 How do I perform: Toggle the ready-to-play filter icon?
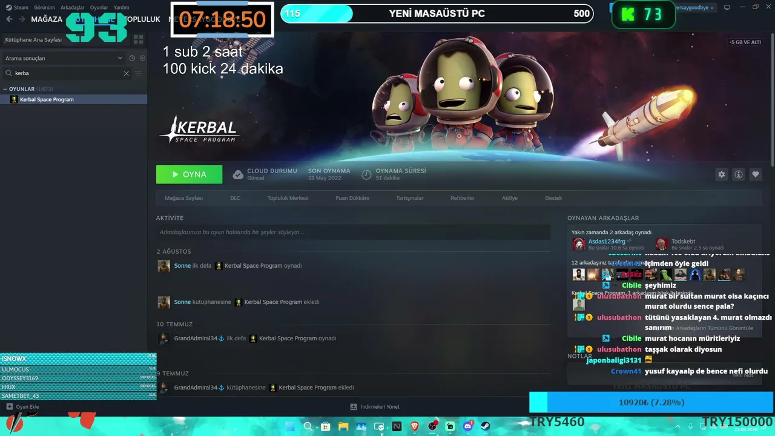[x=142, y=58]
